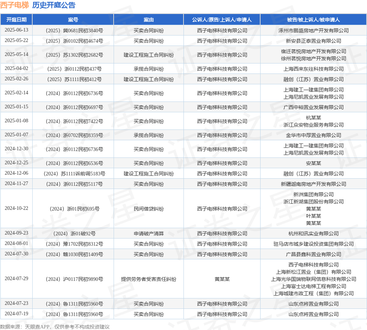The width and height of the screenshot is (367, 330).
Task: Click the 案号 column header
Action: (73, 20)
